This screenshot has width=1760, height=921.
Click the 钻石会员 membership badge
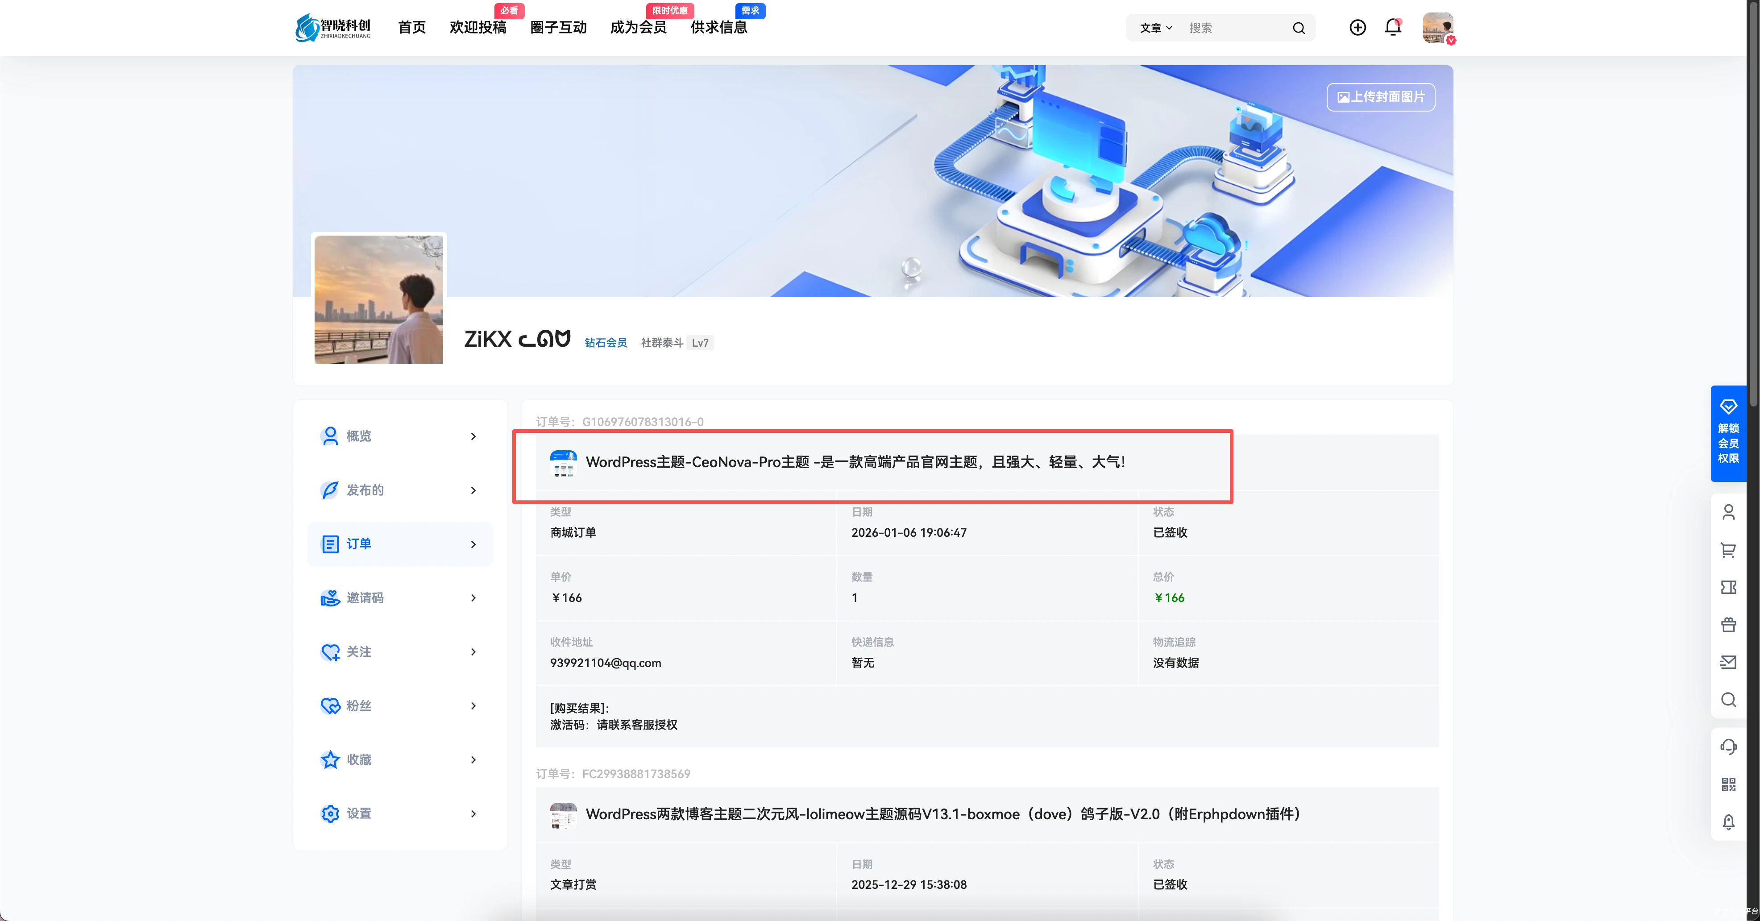(x=606, y=342)
